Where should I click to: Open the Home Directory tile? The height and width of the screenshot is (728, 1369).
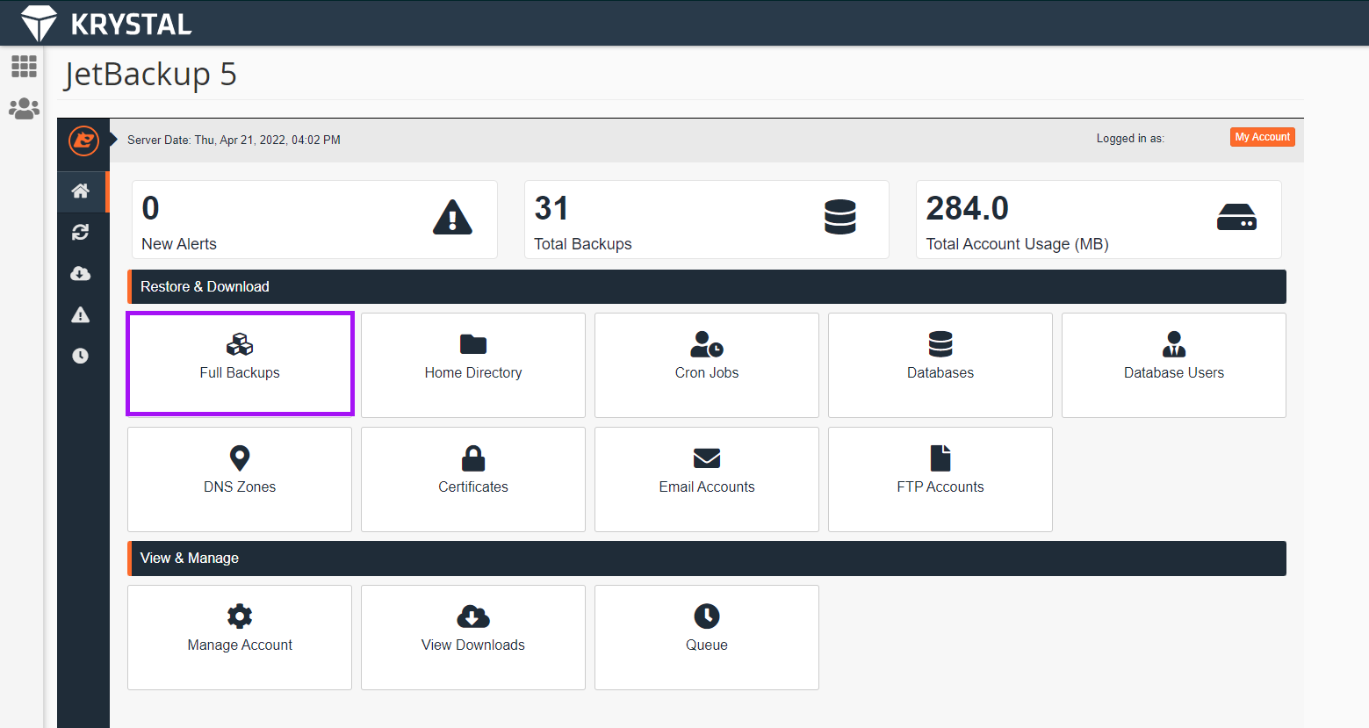473,365
